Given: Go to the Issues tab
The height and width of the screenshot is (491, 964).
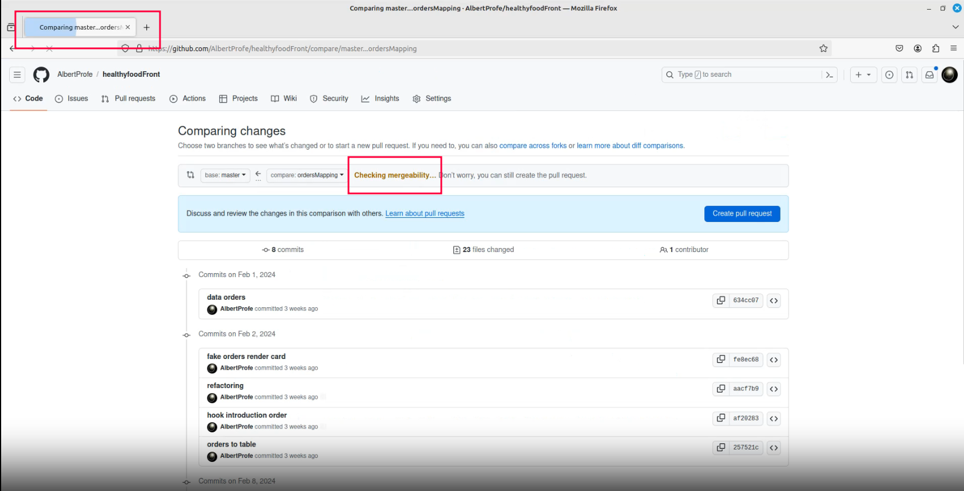Looking at the screenshot, I should click(x=71, y=98).
